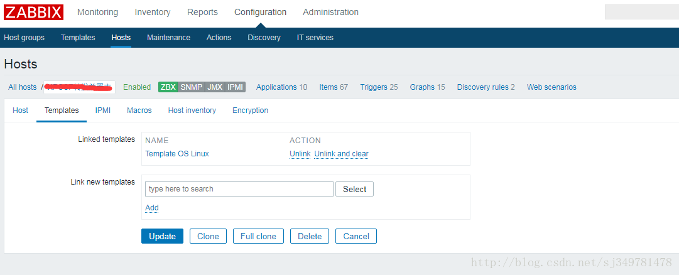This screenshot has width=679, height=275.
Task: Click the Clone button
Action: [209, 236]
